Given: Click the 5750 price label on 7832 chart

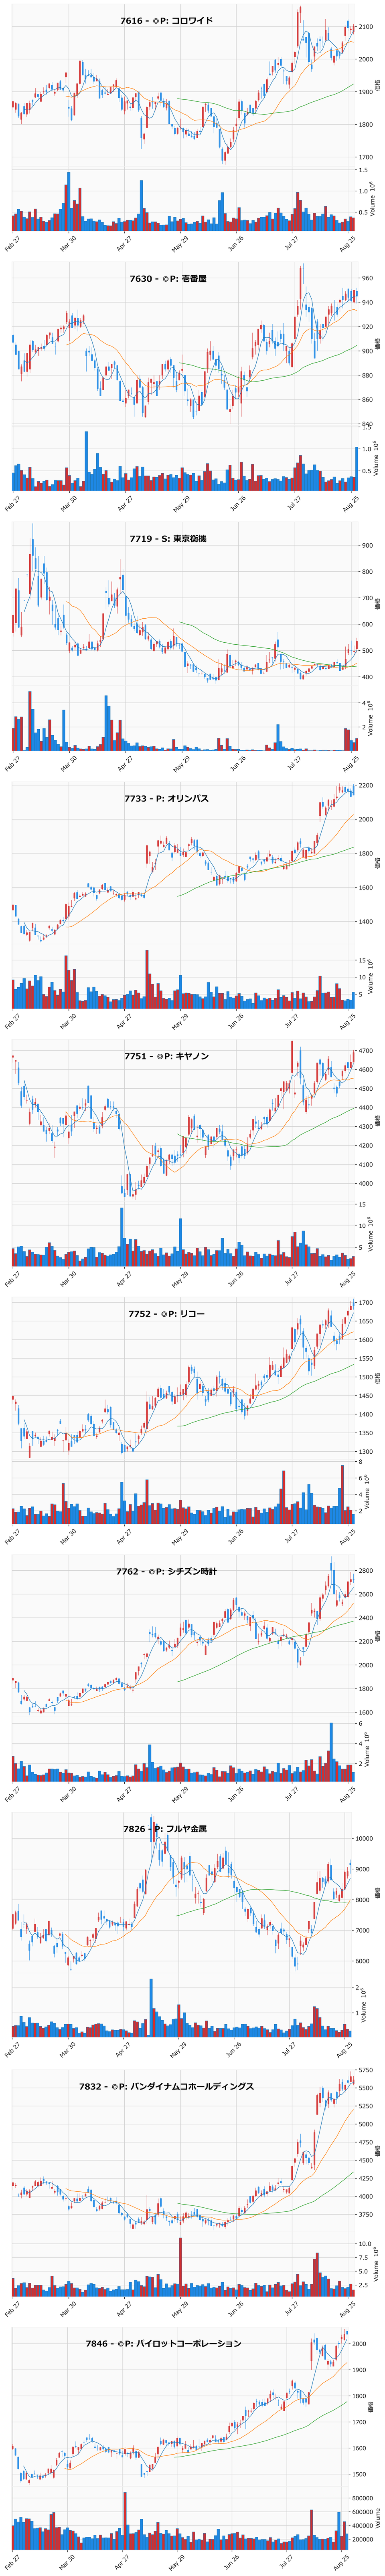Looking at the screenshot, I should tap(367, 2070).
